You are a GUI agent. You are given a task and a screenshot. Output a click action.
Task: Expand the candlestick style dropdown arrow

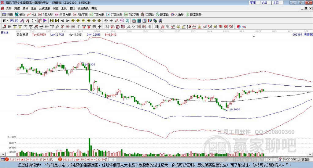[x=36, y=21]
